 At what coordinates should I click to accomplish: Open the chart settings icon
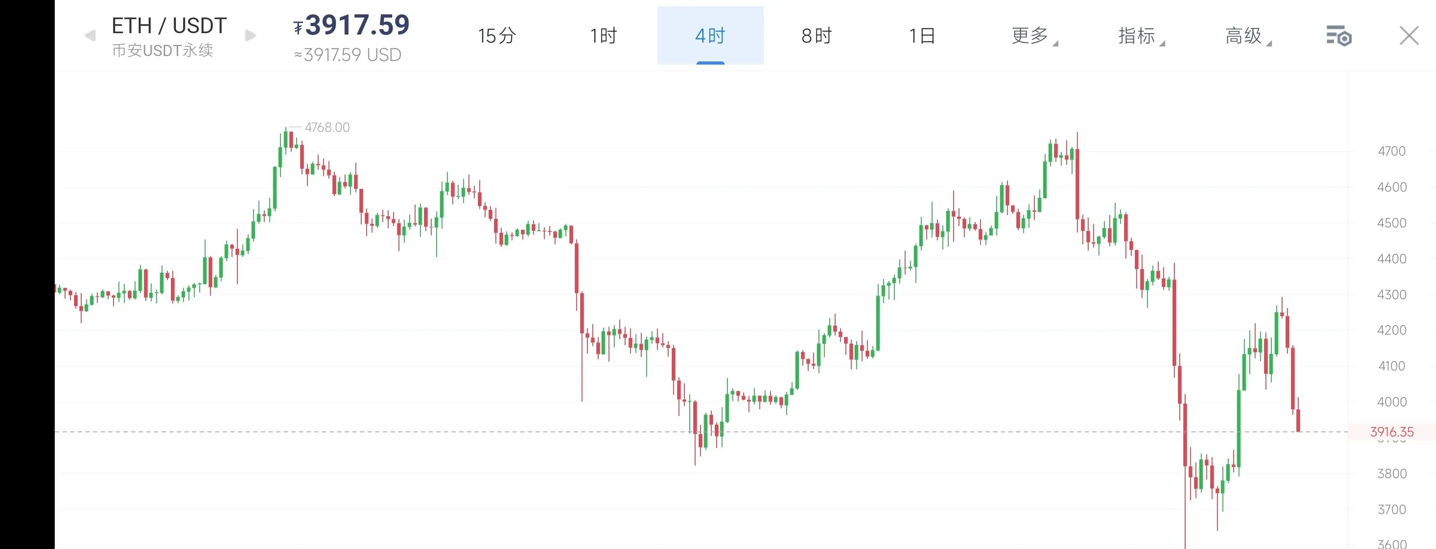click(1339, 36)
